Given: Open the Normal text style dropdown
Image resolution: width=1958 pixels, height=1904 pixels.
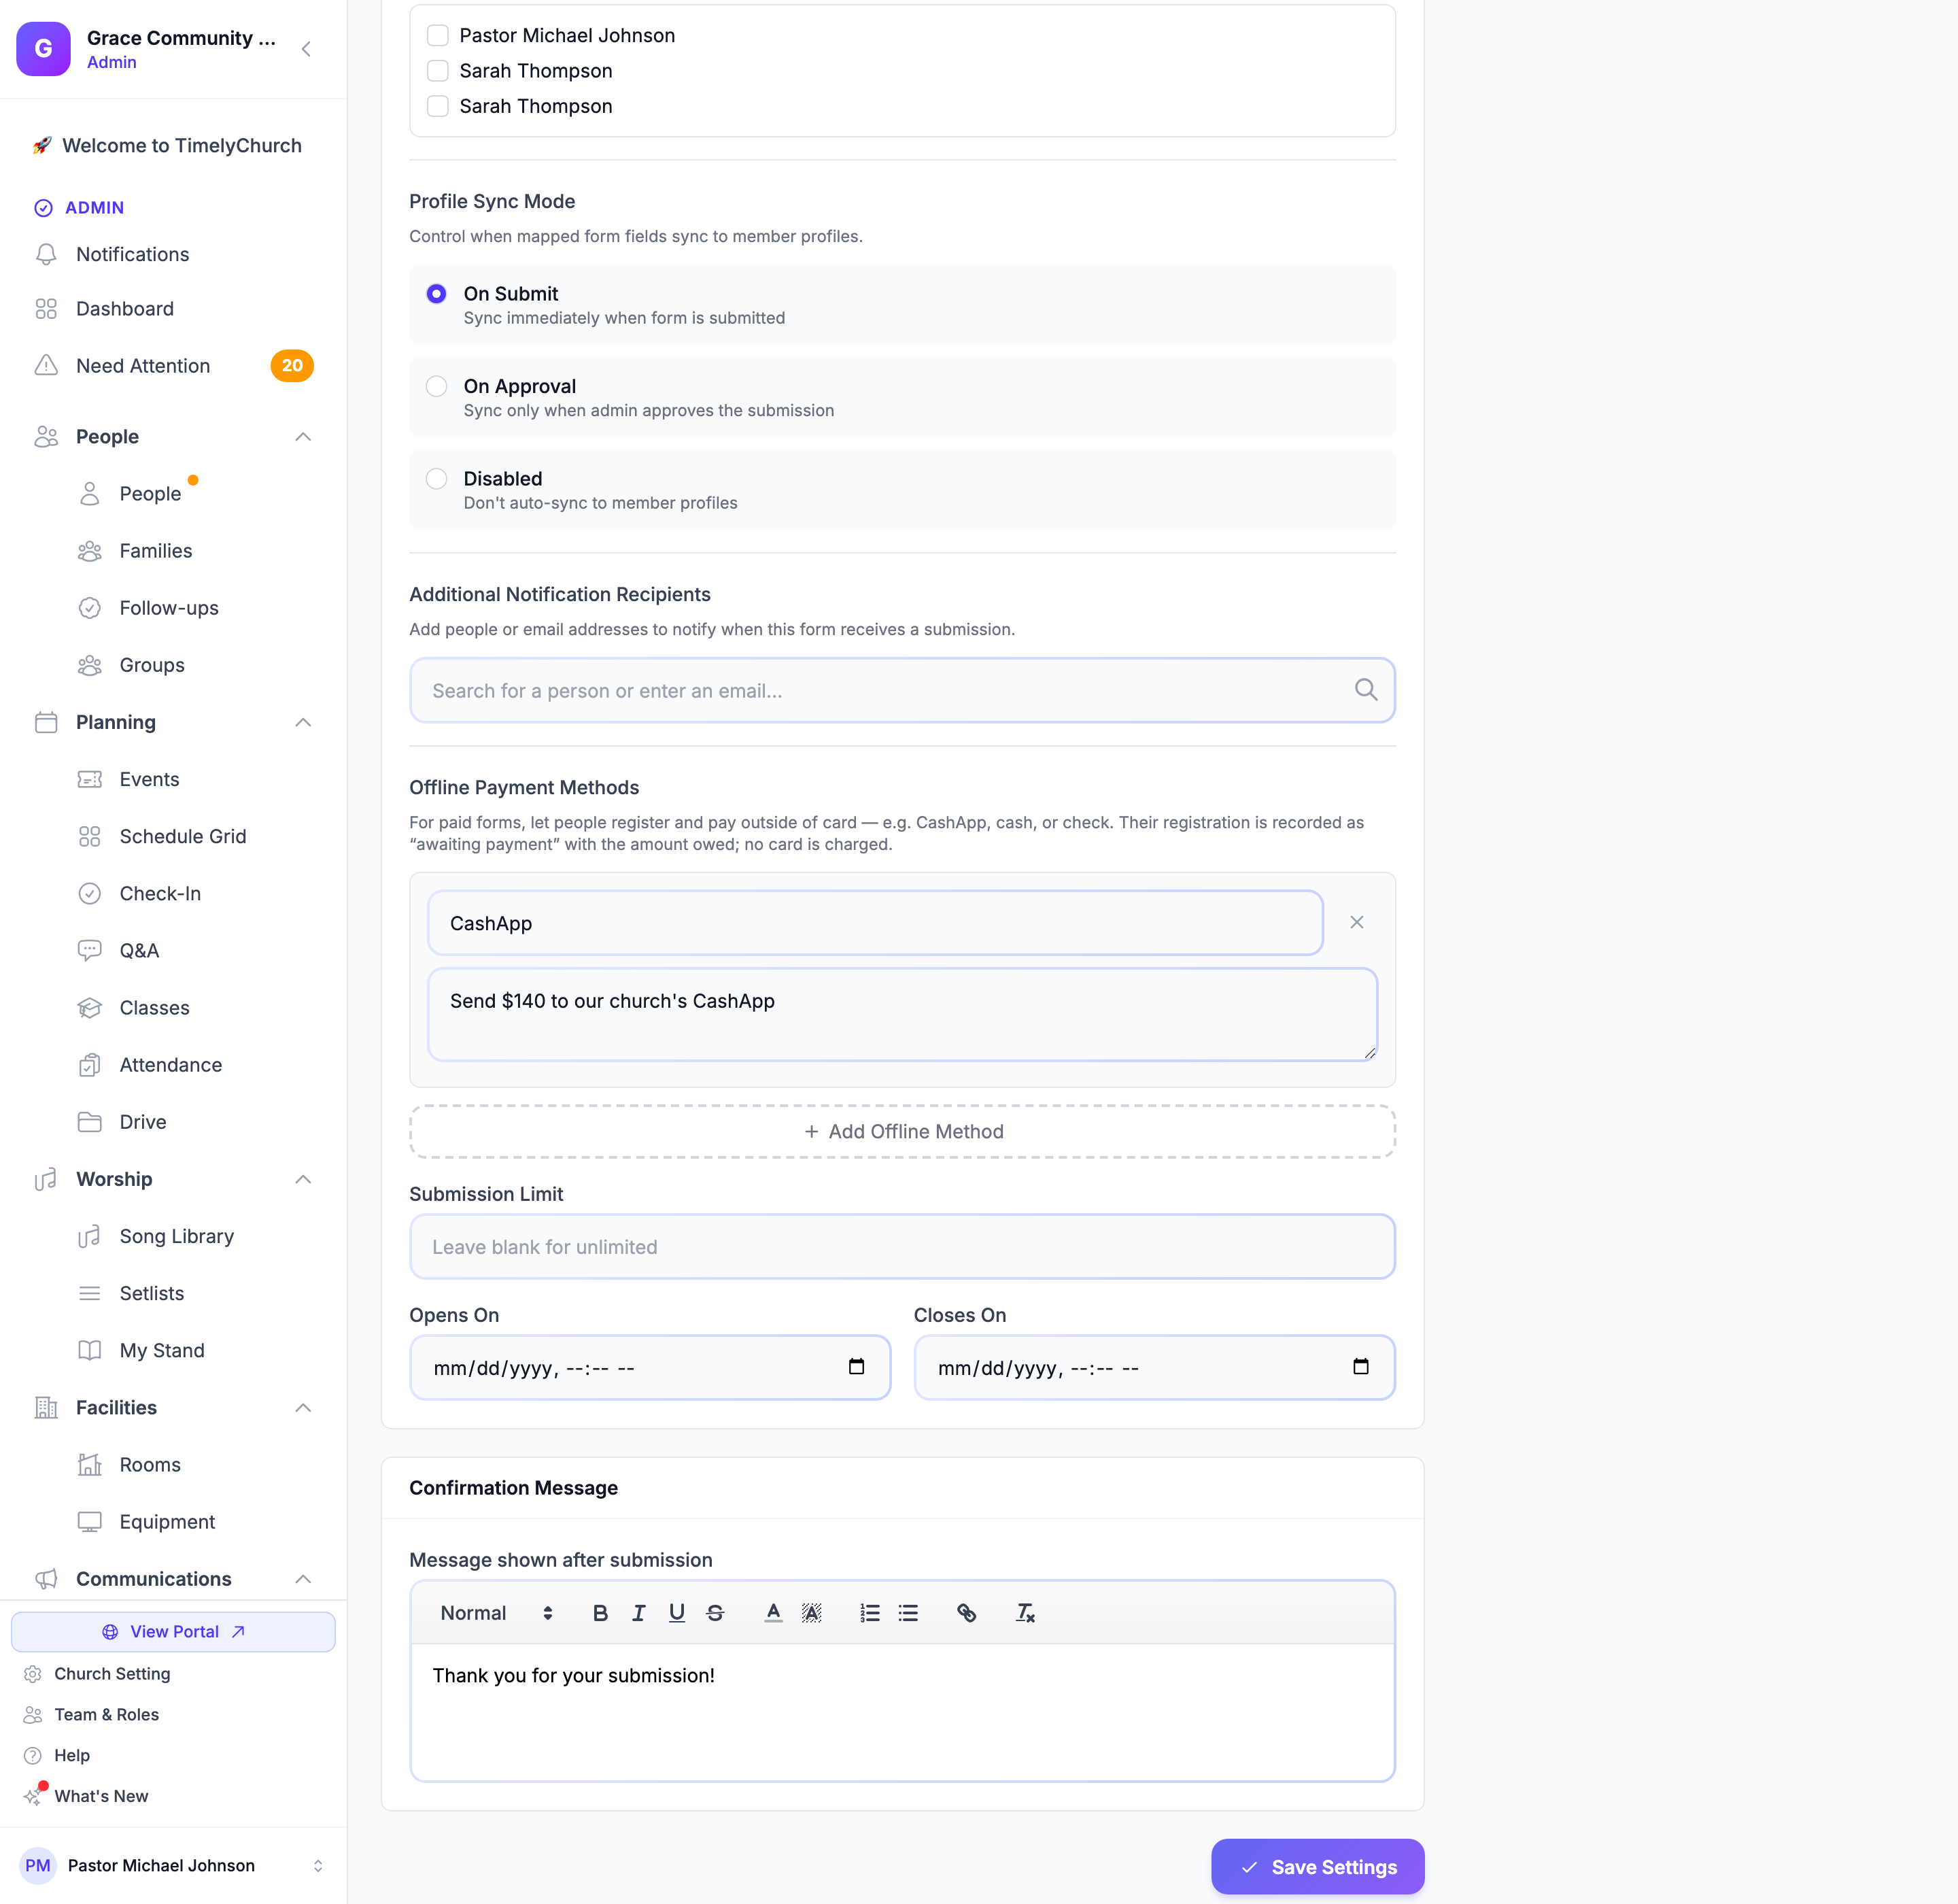Looking at the screenshot, I should pos(496,1613).
